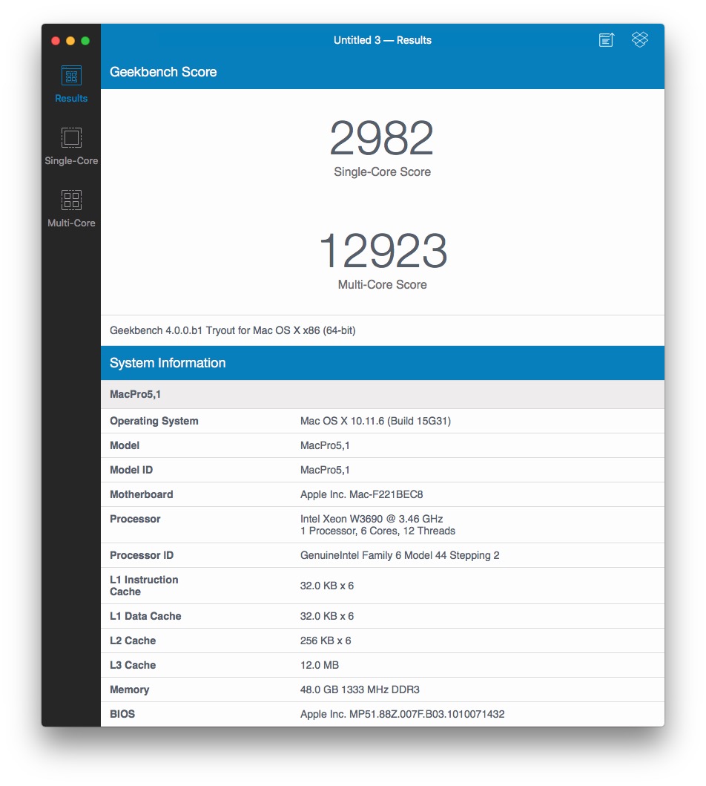706x786 pixels.
Task: Click the 256 KB x 6 value
Action: [x=326, y=641]
